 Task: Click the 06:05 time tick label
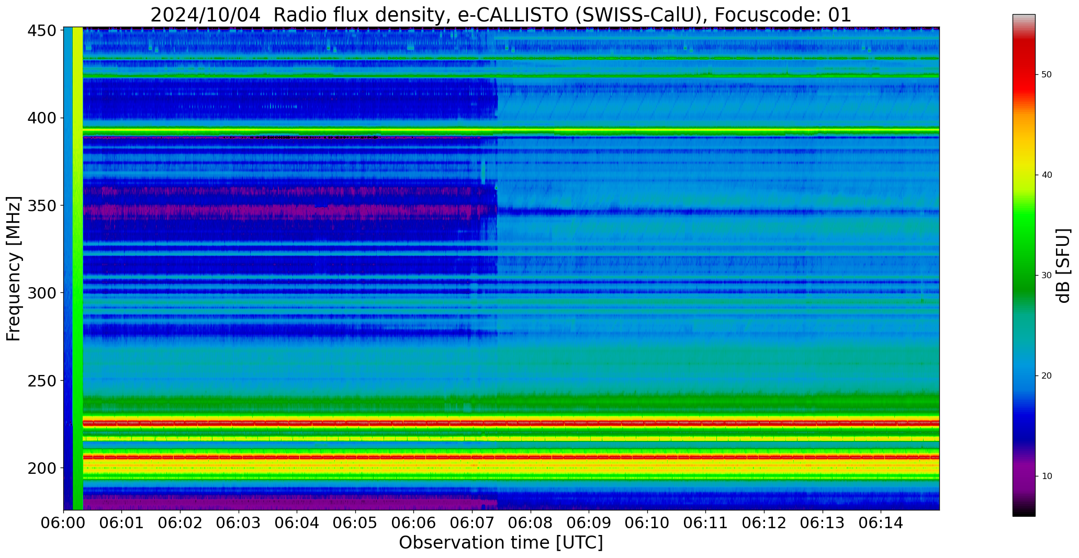click(x=356, y=523)
